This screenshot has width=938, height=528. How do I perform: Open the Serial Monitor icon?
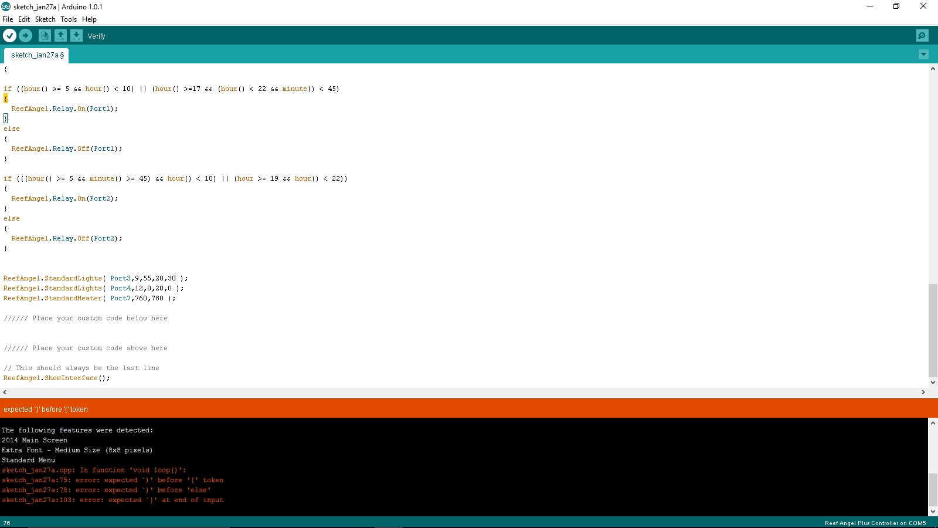[922, 36]
